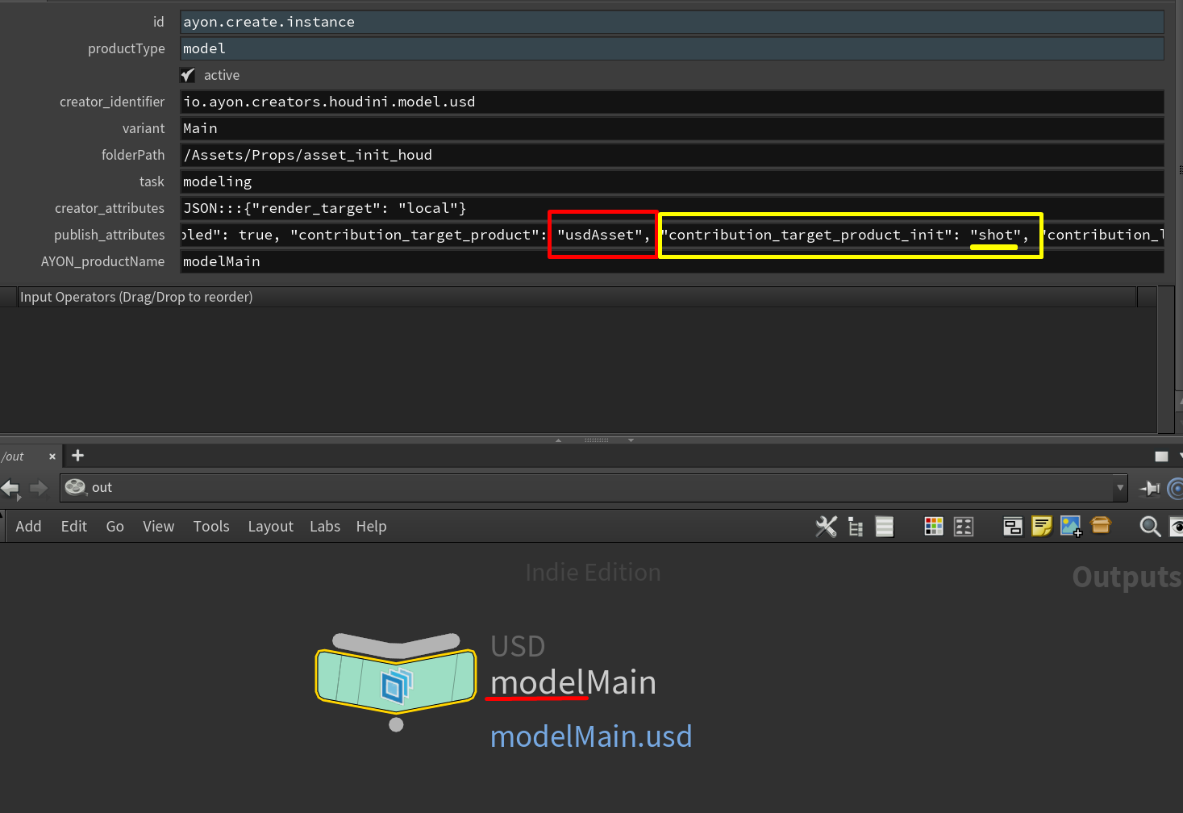The image size is (1183, 813).
Task: Uncheck the active checkbox
Action: click(x=188, y=75)
